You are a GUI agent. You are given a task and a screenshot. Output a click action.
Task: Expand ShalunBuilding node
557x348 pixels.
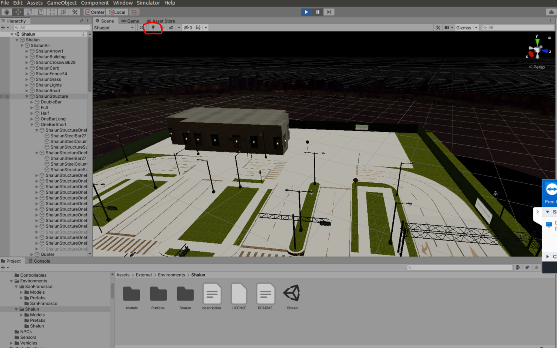pos(27,57)
